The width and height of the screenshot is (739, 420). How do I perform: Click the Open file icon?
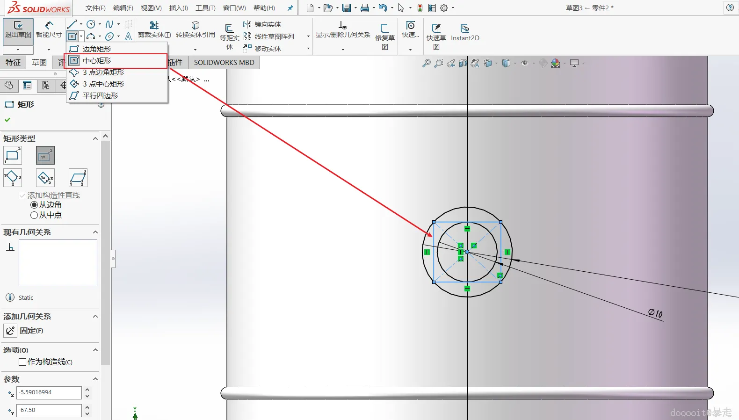coord(328,8)
